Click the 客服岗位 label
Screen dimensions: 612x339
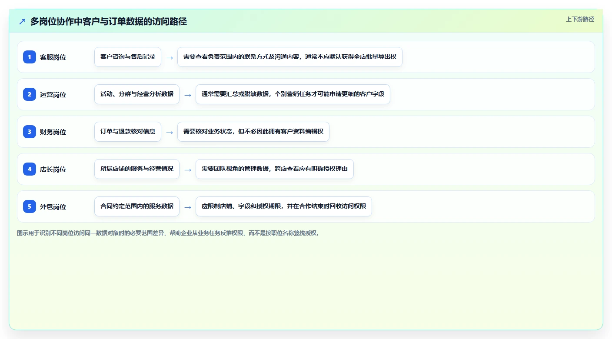(x=53, y=57)
